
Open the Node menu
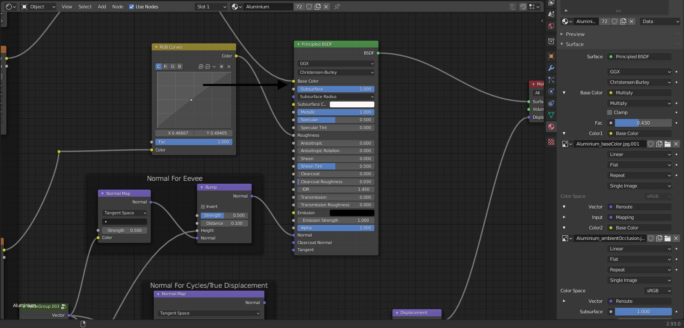118,7
